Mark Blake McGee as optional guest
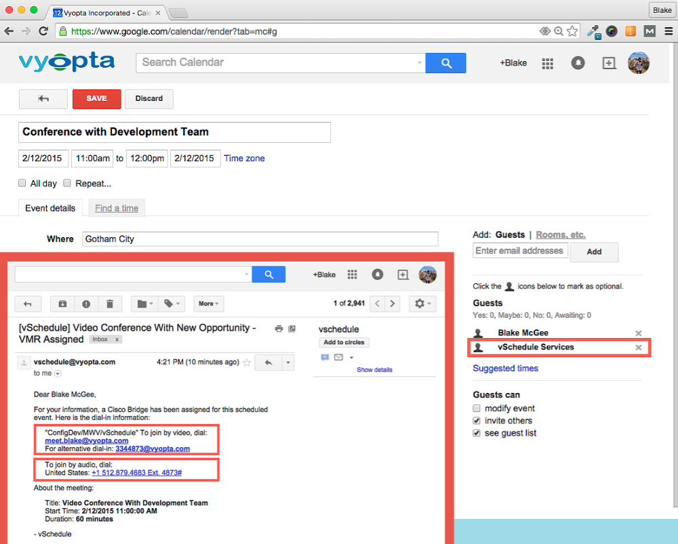Image resolution: width=678 pixels, height=544 pixels. pyautogui.click(x=478, y=333)
